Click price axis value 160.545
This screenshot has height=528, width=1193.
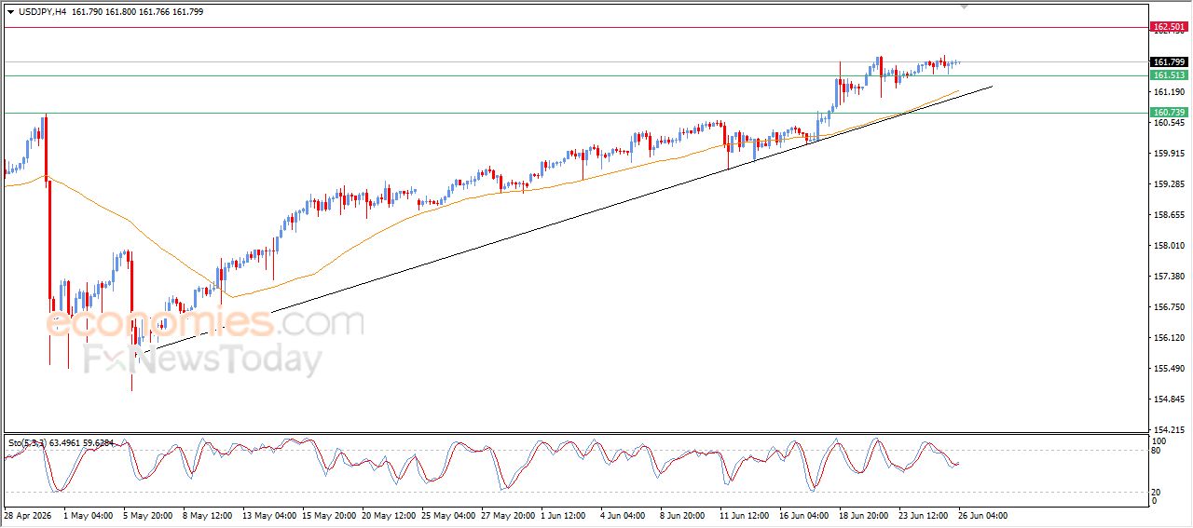coord(1168,123)
